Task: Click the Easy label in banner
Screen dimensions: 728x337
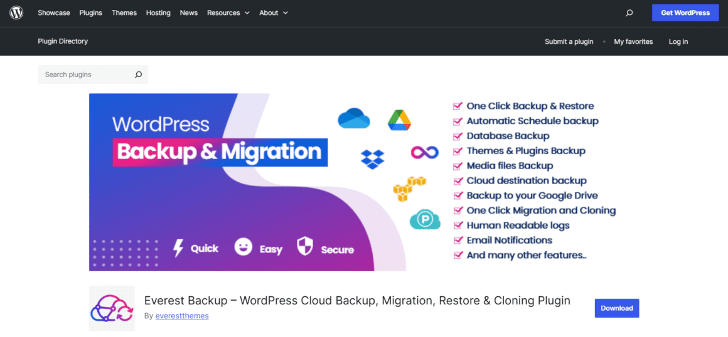Action: tap(270, 249)
